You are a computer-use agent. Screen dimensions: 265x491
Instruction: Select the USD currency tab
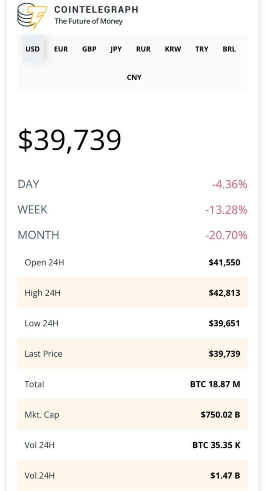[33, 49]
